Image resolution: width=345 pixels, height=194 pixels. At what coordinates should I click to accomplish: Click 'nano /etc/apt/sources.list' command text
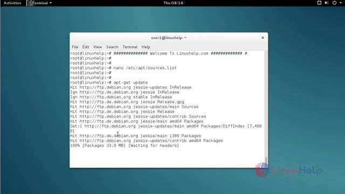[145, 68]
